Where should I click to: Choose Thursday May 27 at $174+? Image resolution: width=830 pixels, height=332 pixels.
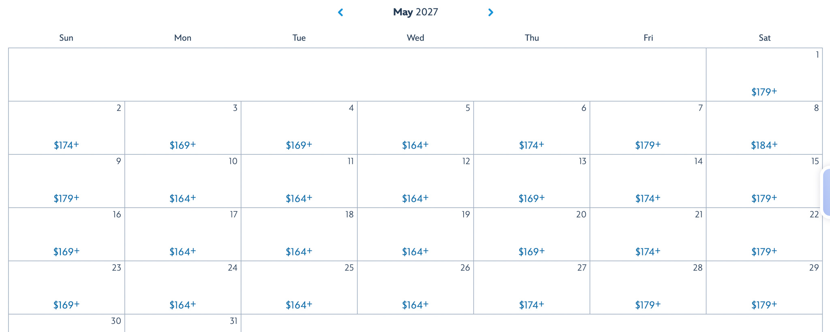pyautogui.click(x=532, y=287)
